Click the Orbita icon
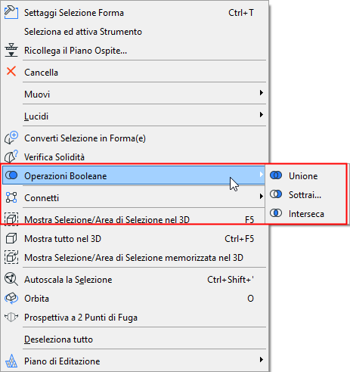 coord(11,298)
